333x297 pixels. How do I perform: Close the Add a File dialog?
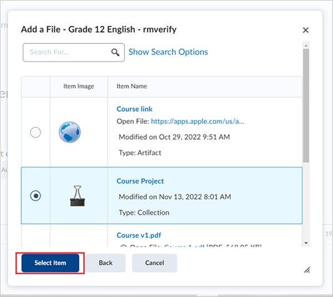point(305,30)
